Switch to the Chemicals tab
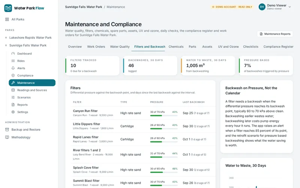This screenshot has width=300, height=188. pyautogui.click(x=176, y=47)
